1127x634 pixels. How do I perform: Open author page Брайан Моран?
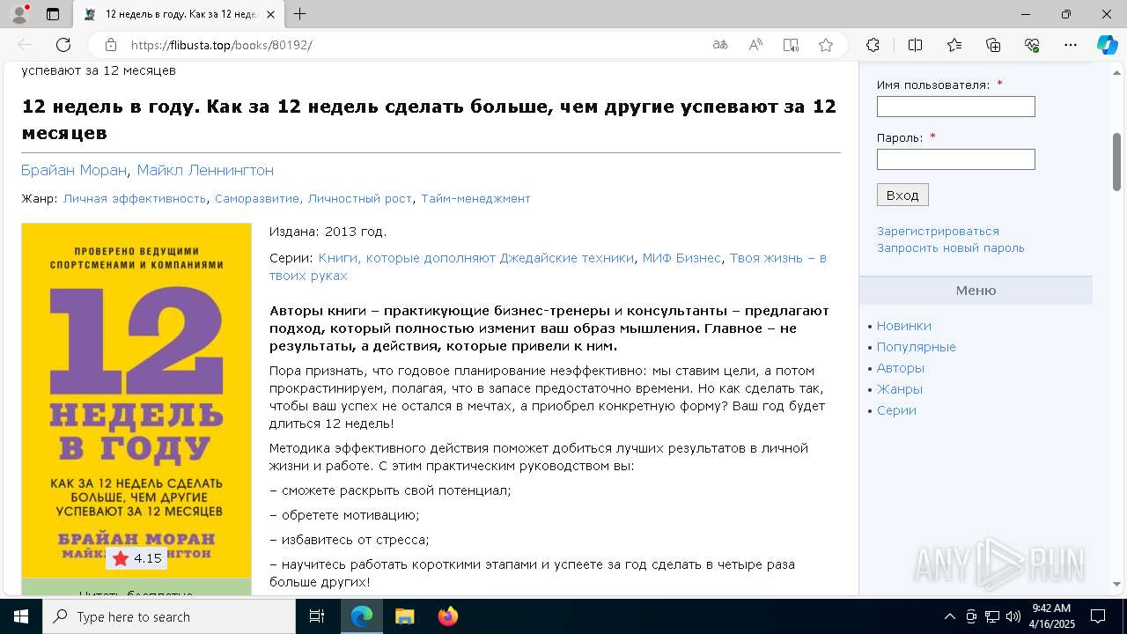click(x=75, y=170)
